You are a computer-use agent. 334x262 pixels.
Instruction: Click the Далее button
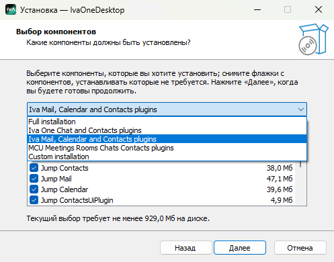pyautogui.click(x=240, y=248)
